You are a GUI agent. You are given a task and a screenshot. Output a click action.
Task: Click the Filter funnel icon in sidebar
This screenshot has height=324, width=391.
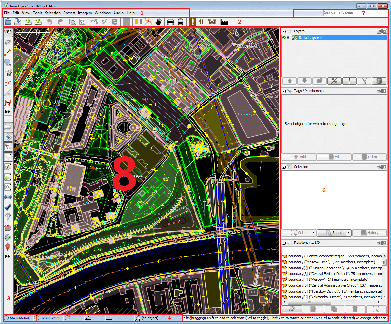(x=8, y=217)
